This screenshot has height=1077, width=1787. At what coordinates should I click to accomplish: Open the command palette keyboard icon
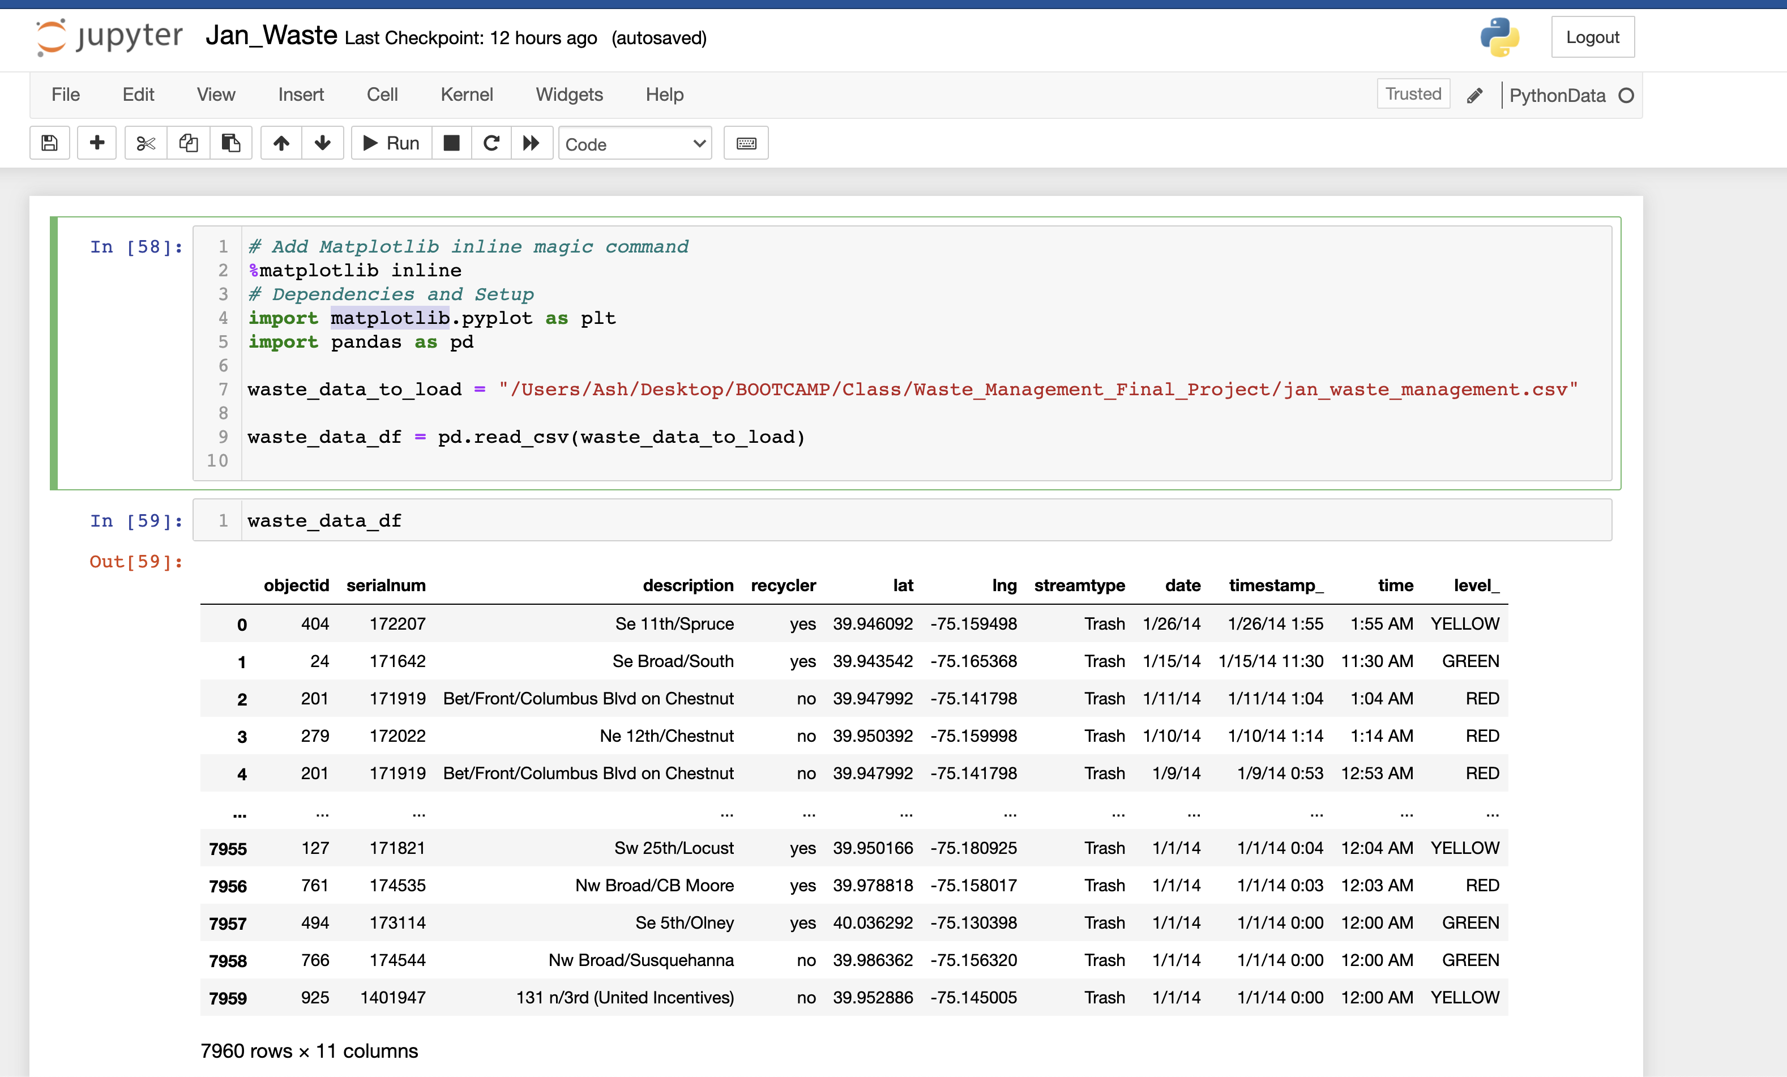(746, 144)
